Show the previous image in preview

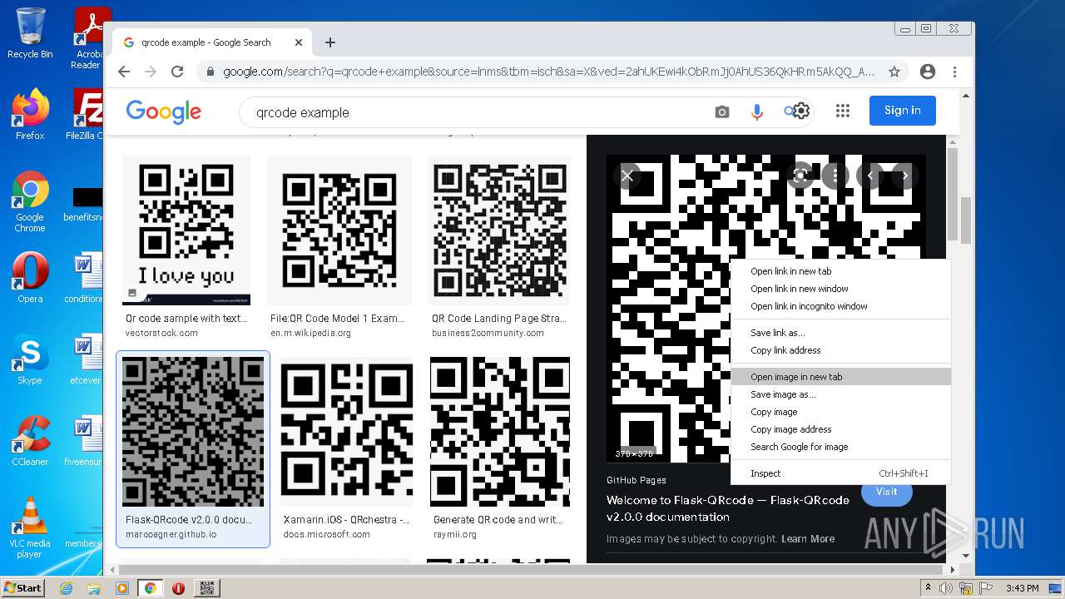(870, 176)
